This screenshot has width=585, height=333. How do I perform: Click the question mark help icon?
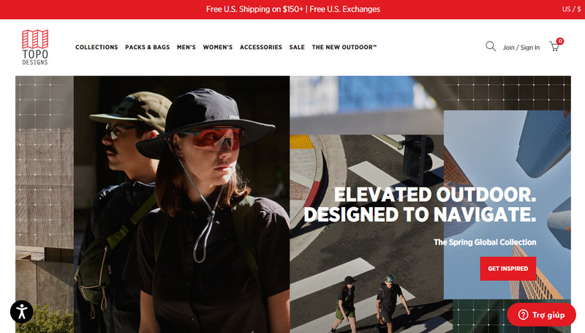click(x=523, y=315)
